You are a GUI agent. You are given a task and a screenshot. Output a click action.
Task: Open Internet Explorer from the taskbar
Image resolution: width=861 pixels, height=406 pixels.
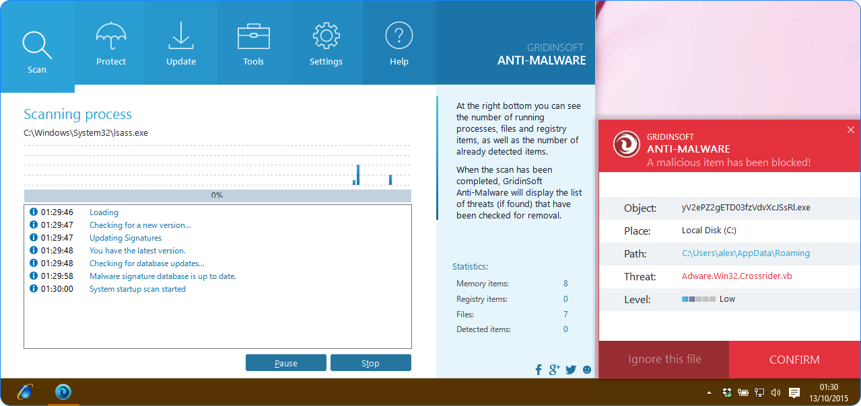(25, 392)
